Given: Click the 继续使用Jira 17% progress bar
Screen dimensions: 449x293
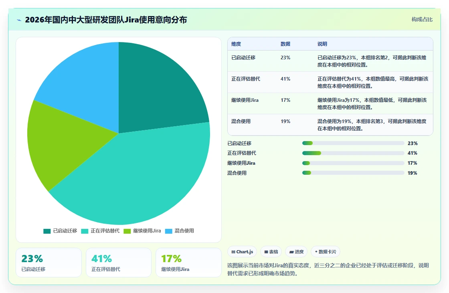Looking at the screenshot, I should tap(353, 163).
